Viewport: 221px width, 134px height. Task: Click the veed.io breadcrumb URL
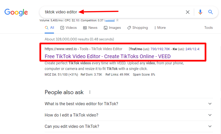click(x=83, y=49)
